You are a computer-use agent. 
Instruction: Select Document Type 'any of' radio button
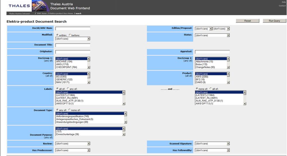click(x=57, y=110)
